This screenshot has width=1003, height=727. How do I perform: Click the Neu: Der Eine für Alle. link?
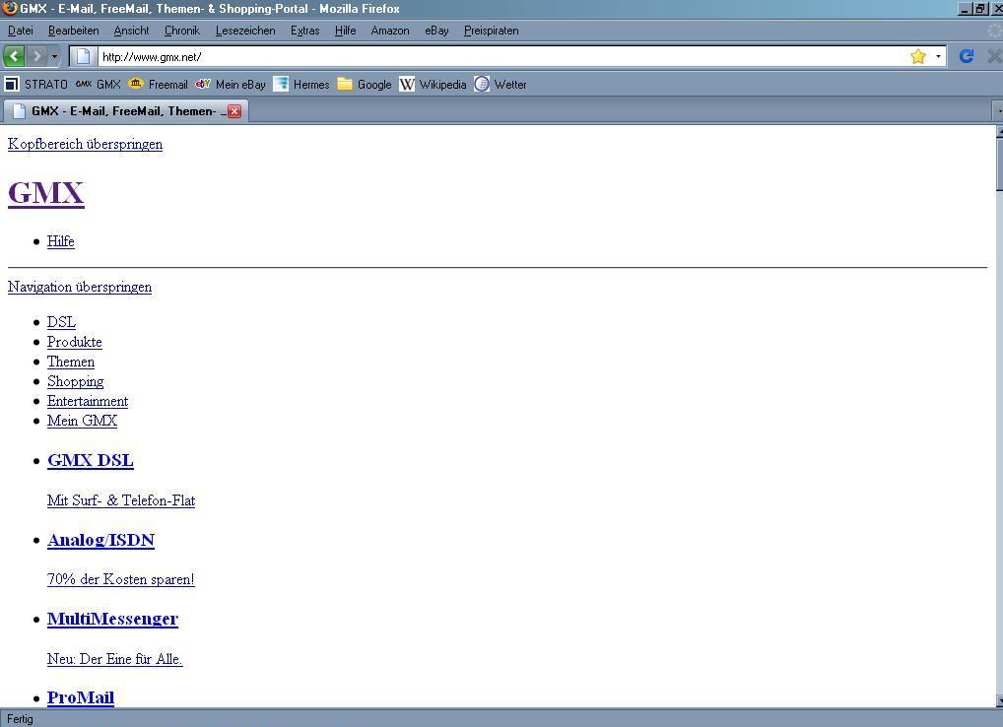pos(115,659)
